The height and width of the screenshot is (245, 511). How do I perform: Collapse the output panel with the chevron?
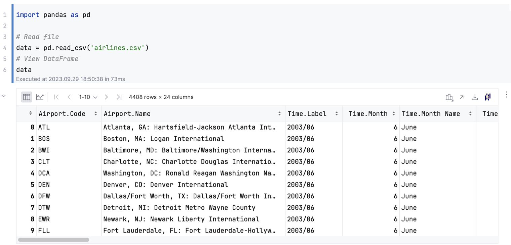point(4,96)
